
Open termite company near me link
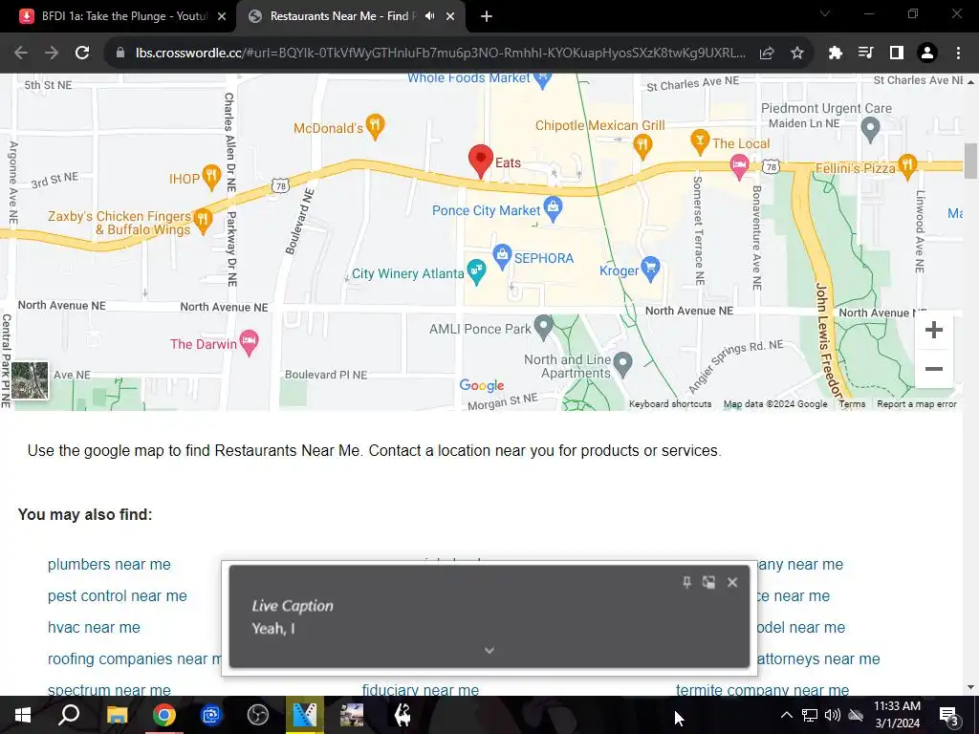pyautogui.click(x=762, y=689)
